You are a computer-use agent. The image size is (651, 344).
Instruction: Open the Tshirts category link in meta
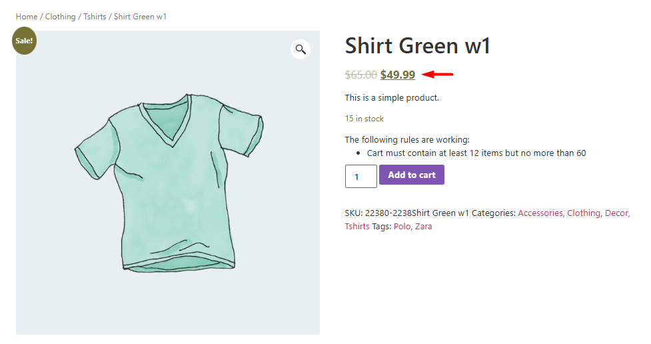click(356, 227)
